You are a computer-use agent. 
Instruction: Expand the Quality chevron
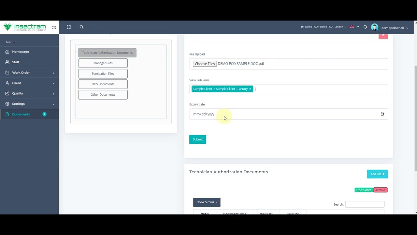click(x=53, y=94)
